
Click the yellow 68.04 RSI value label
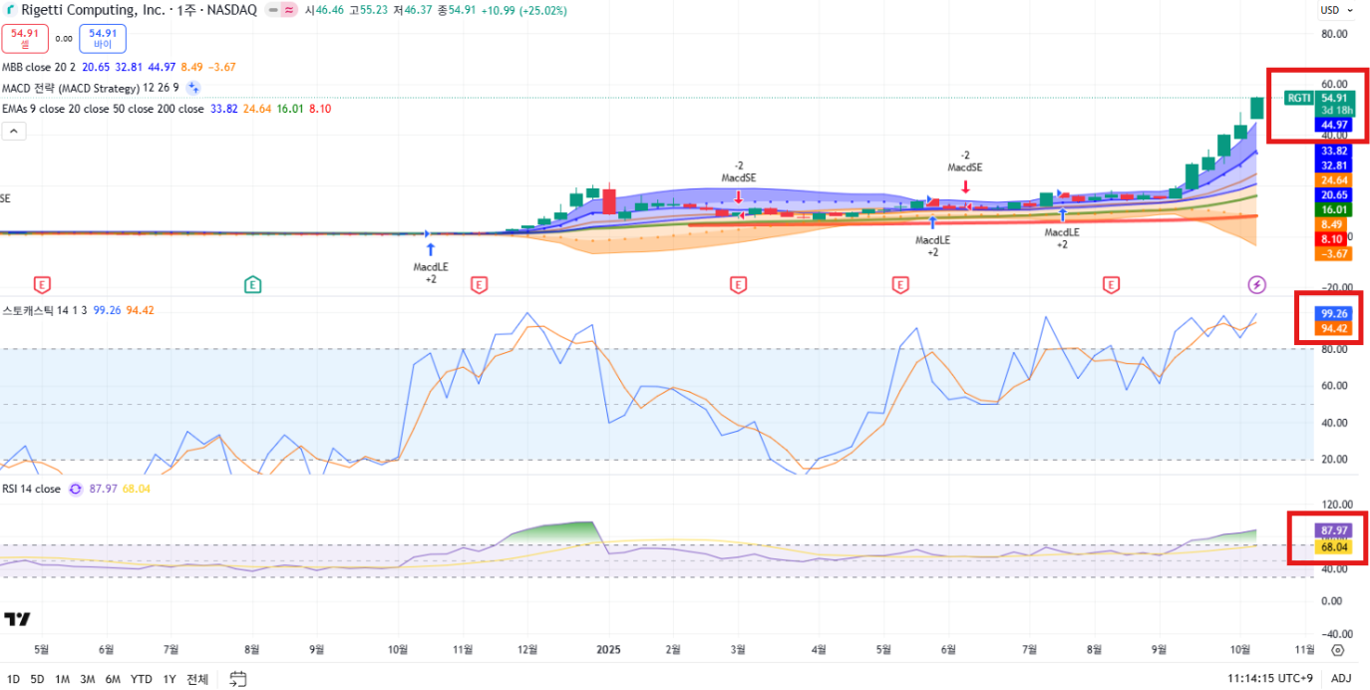click(1334, 547)
